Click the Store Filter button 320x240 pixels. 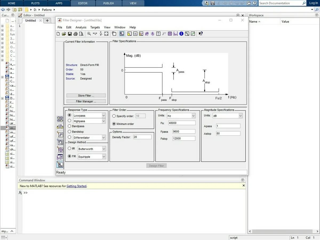86,95
